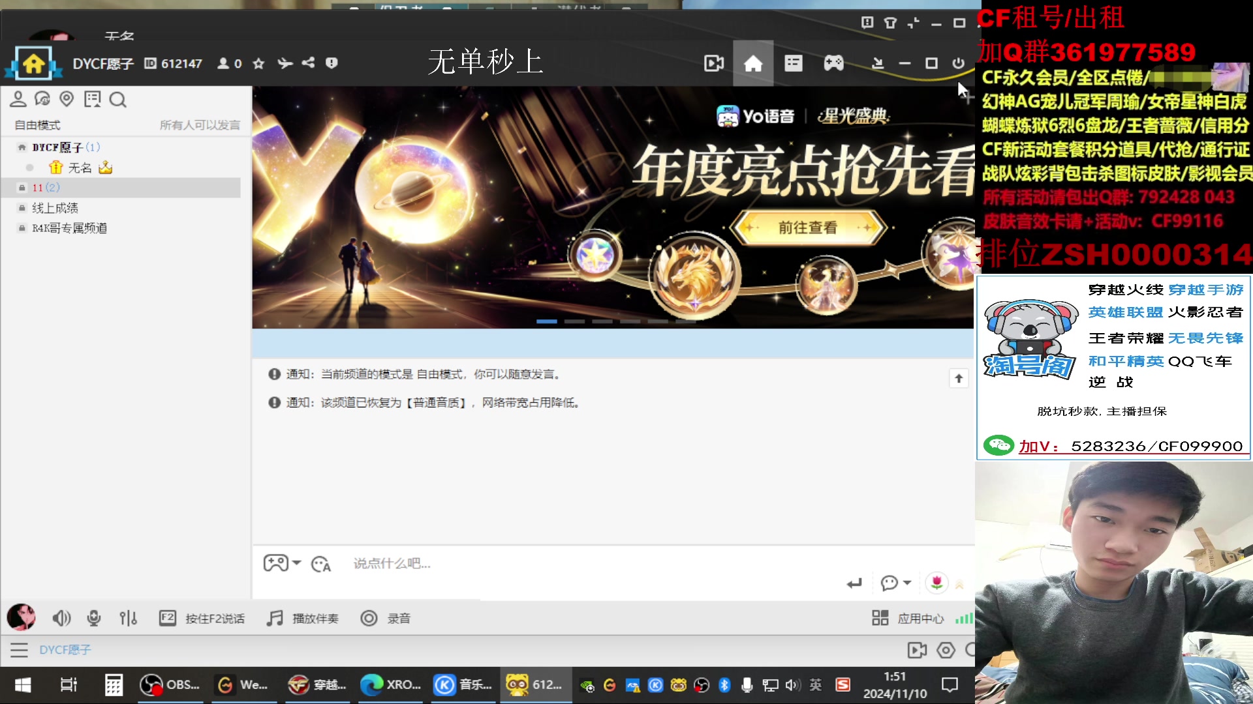Click the bottom bar video icon

(x=917, y=650)
